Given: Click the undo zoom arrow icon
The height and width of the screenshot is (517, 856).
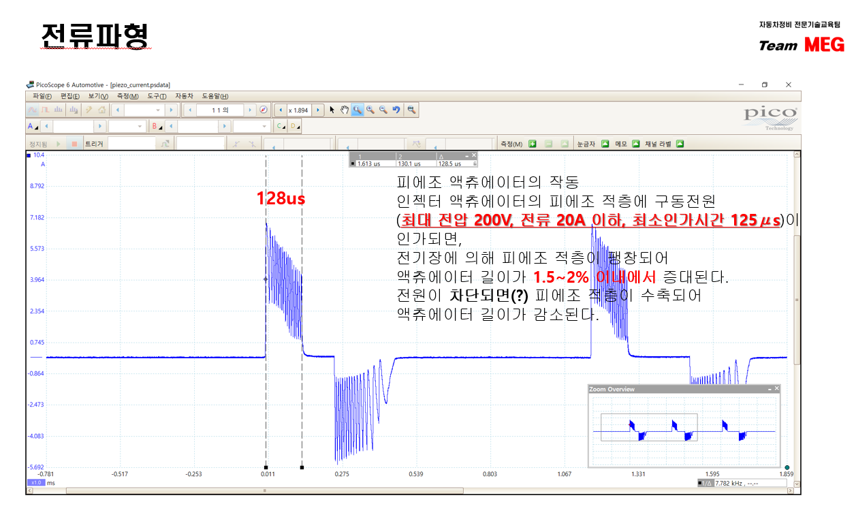Looking at the screenshot, I should pos(396,110).
